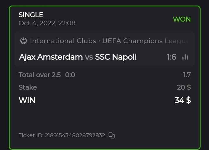Click the 1:6 final score
209x150 pixels.
[172, 57]
